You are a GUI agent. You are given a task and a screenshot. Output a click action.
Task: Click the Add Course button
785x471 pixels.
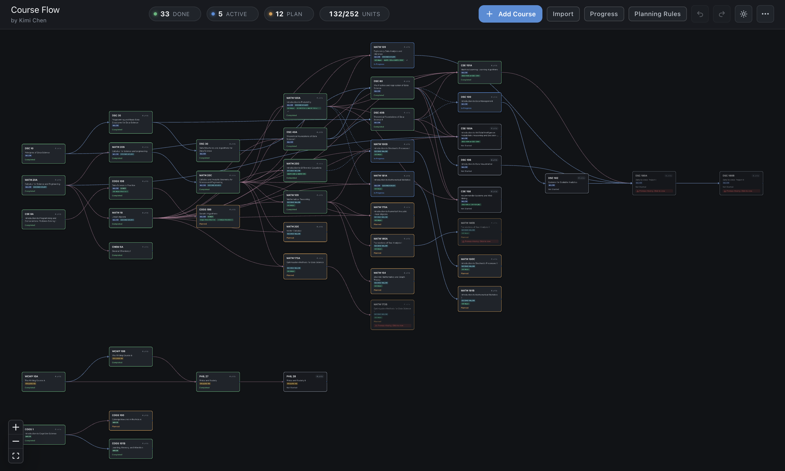coord(510,14)
